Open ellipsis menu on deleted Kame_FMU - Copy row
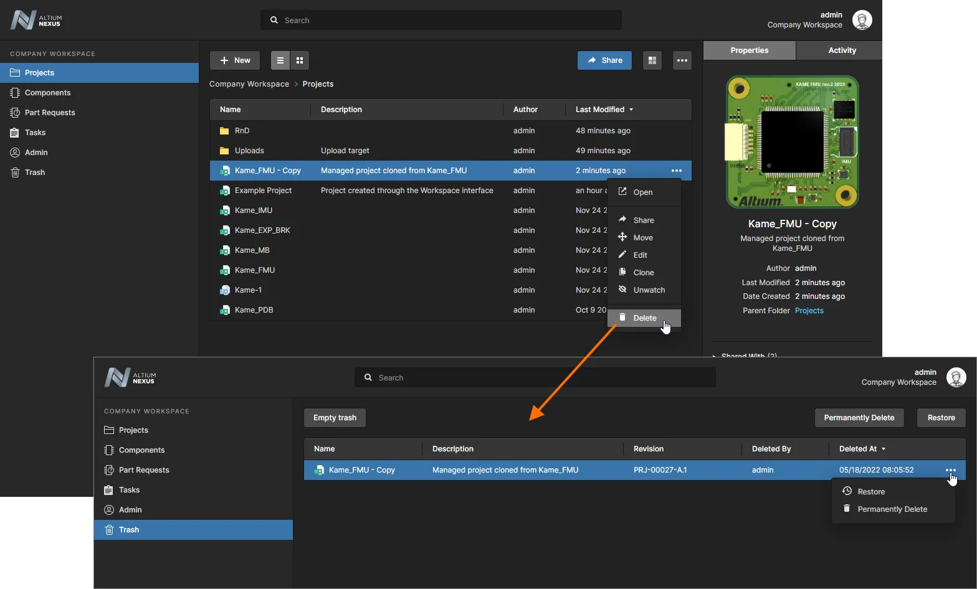This screenshot has height=589, width=977. point(950,470)
